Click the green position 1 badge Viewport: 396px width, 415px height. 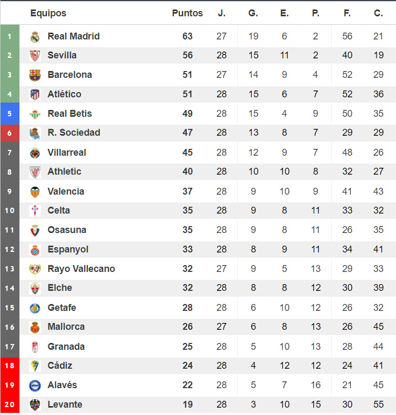pos(9,37)
